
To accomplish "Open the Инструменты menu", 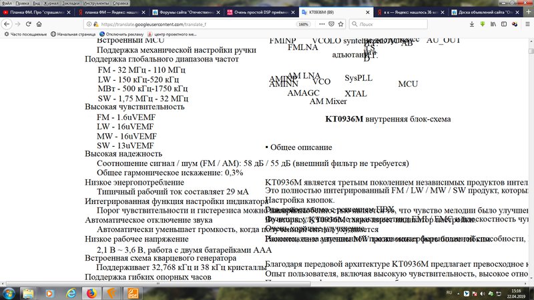I will [96, 3].
